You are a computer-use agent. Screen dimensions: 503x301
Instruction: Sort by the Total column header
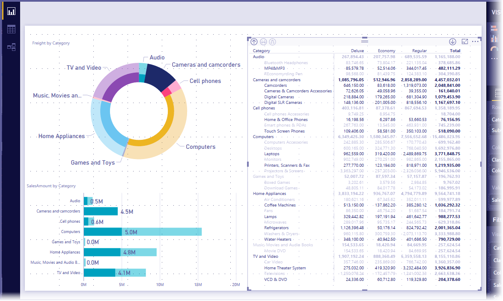point(455,50)
